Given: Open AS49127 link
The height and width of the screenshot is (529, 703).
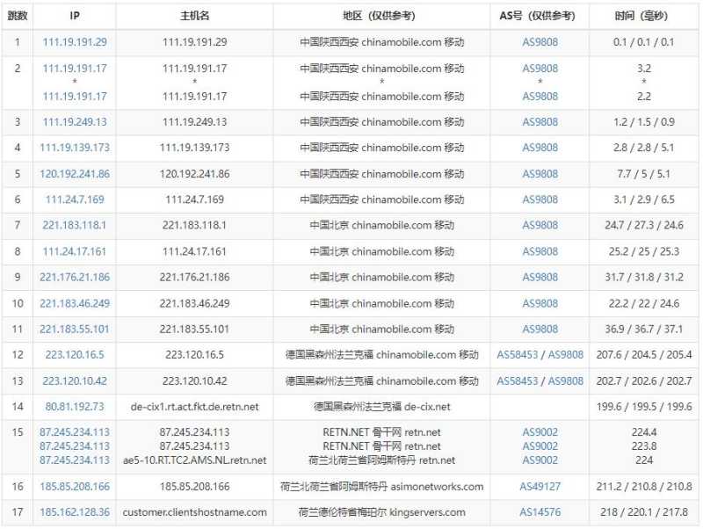Looking at the screenshot, I should click(540, 487).
